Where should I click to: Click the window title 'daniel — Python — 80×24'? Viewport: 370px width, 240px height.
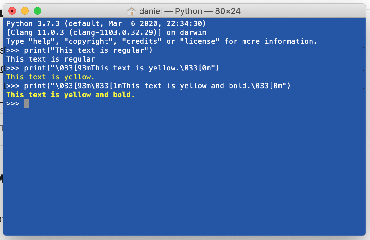click(x=189, y=11)
